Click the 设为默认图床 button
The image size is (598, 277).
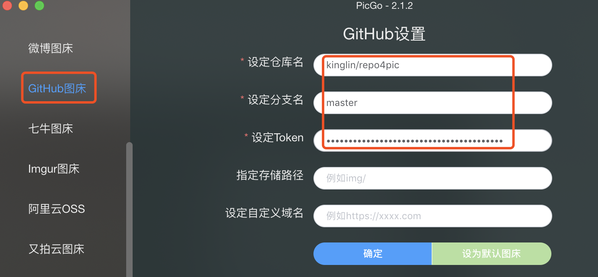coord(492,254)
